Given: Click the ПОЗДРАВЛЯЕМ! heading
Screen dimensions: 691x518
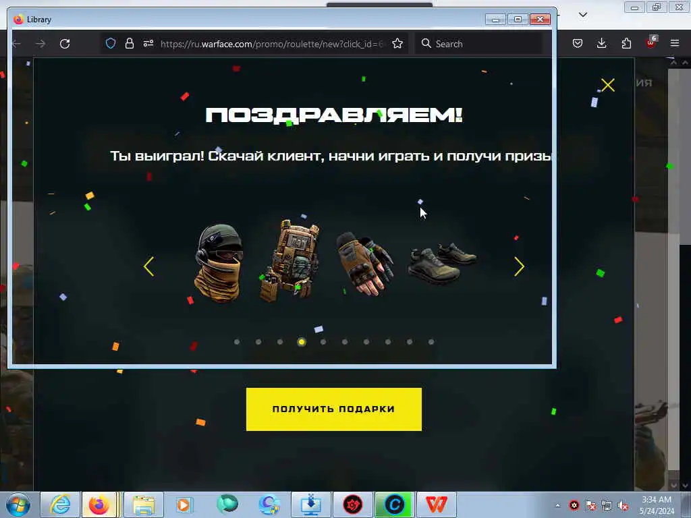Looking at the screenshot, I should 333,115.
